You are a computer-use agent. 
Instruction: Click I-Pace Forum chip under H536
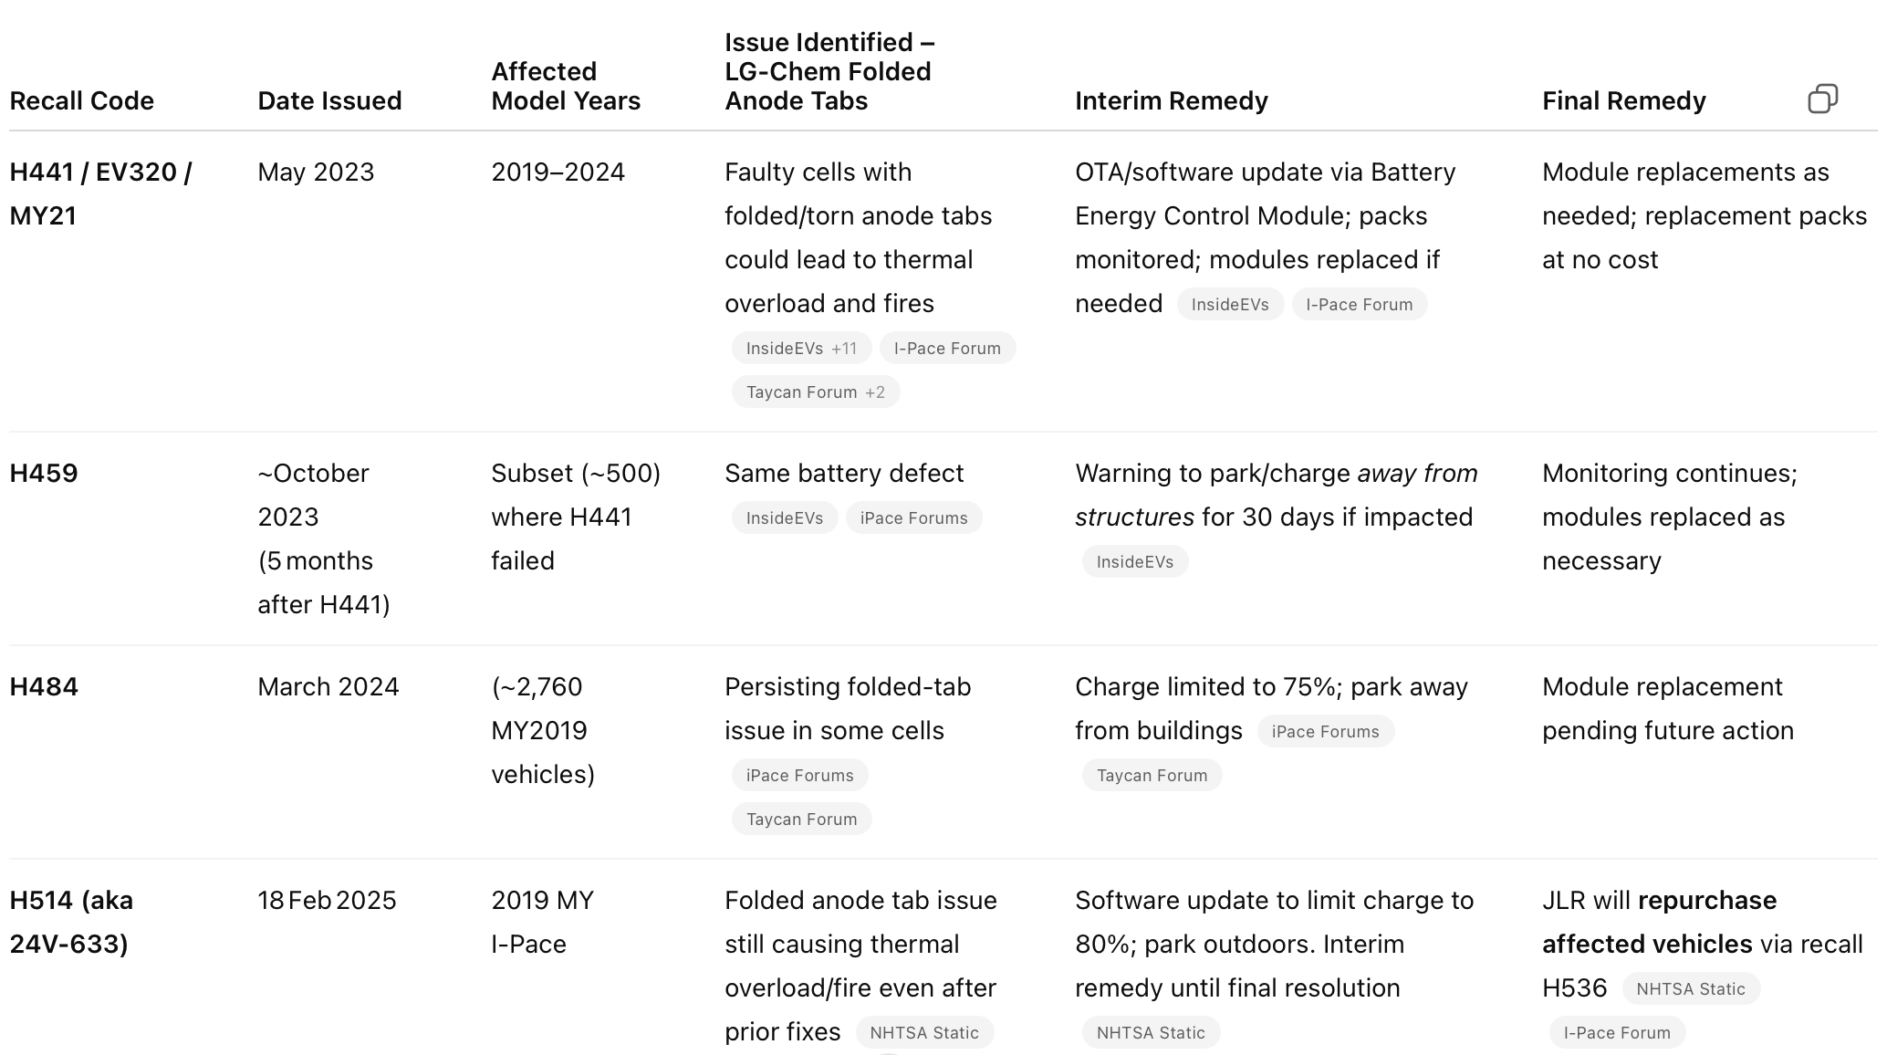tap(1616, 1033)
